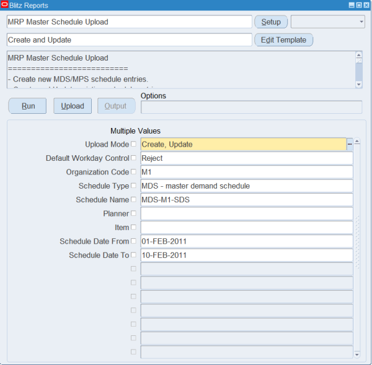Click the Edit Template button
The height and width of the screenshot is (365, 372).
[283, 40]
